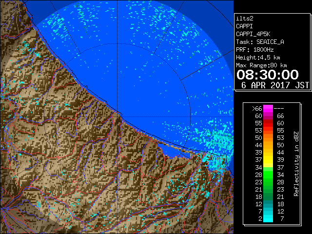Click the '---' legend upper-limit label
312x234 pixels.
click(x=279, y=109)
